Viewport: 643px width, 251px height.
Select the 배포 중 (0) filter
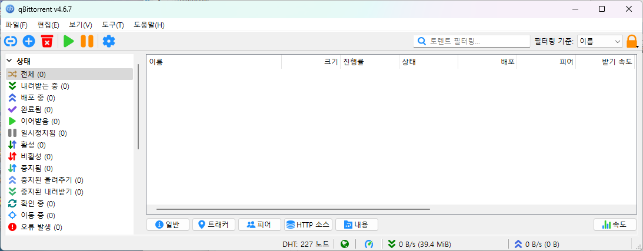(x=69, y=98)
